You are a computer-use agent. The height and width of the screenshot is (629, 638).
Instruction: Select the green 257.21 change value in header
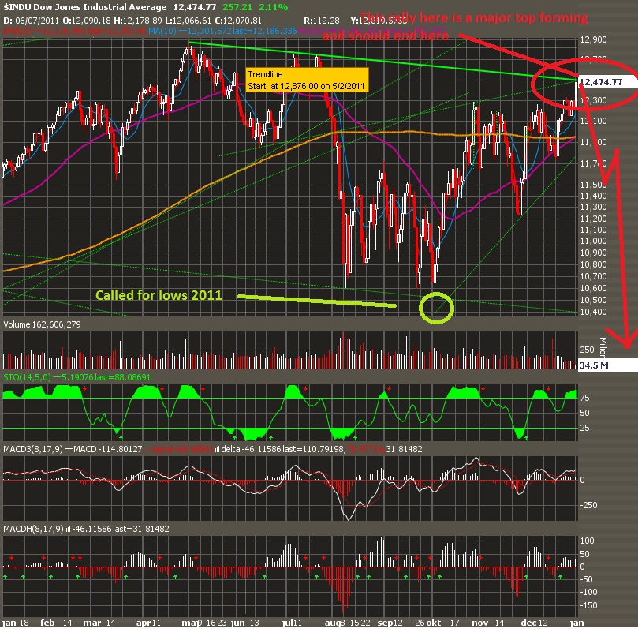pos(237,7)
